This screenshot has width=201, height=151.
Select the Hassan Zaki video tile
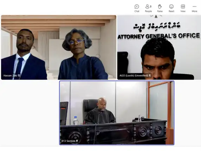click(58, 47)
